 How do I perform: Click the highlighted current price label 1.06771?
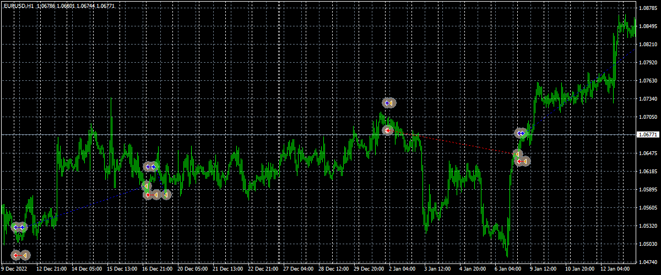click(648, 134)
